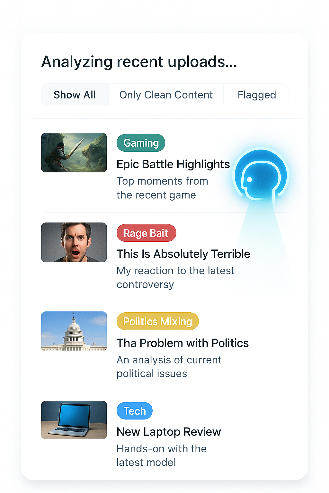Click the blue Tech tag
Screen dimensions: 329x493
point(135,411)
